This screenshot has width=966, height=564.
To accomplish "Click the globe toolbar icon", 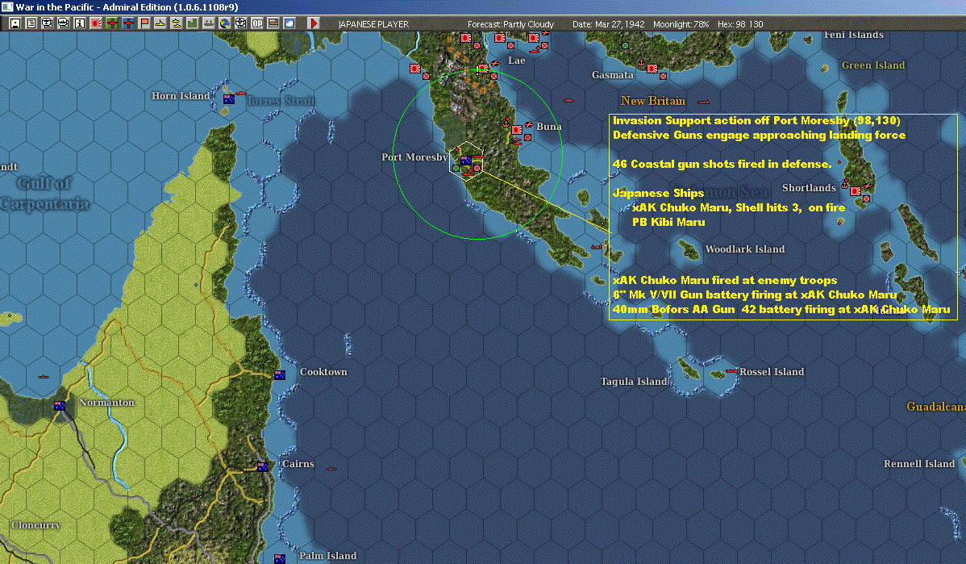I will (x=224, y=23).
